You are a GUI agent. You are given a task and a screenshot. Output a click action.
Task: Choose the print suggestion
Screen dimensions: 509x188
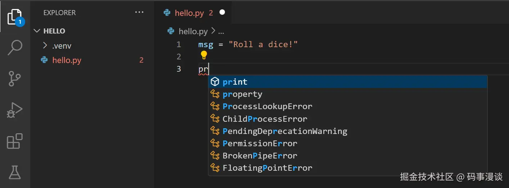[x=348, y=82]
